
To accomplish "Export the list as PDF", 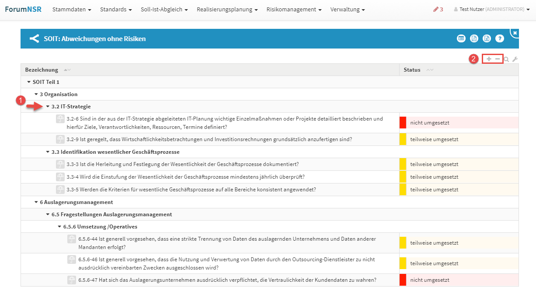I will pos(474,38).
